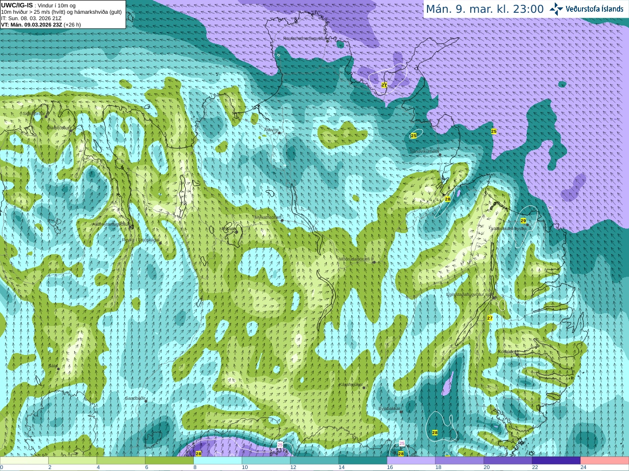The image size is (629, 471).
Task: Click the legend tick label '24'
Action: 583,468
